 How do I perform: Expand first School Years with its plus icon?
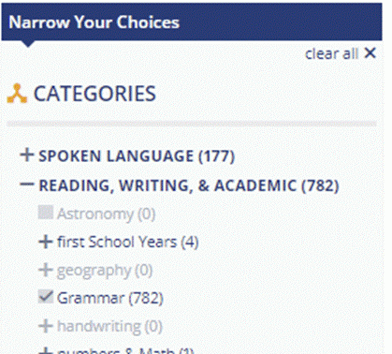pyautogui.click(x=46, y=242)
